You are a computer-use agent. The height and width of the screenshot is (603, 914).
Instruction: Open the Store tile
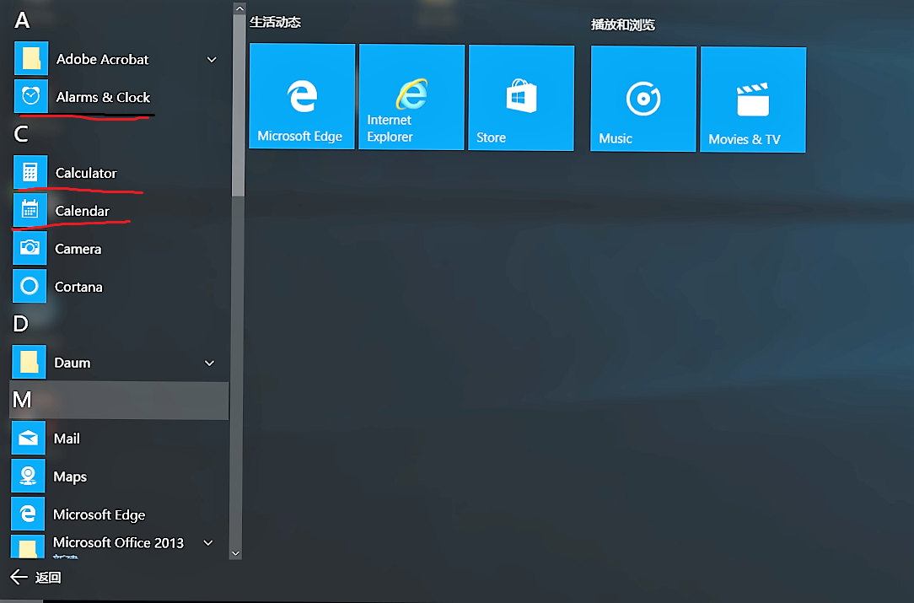(521, 98)
